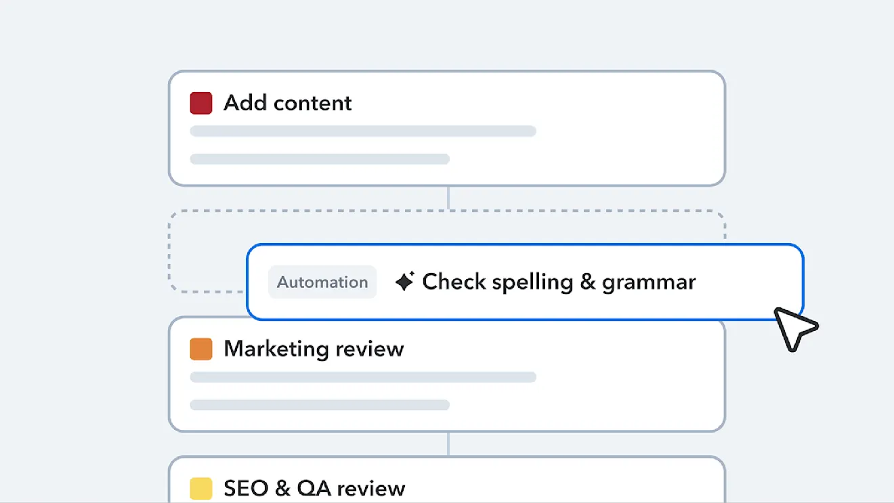
Task: Click the short placeholder line under Add content
Action: [320, 159]
